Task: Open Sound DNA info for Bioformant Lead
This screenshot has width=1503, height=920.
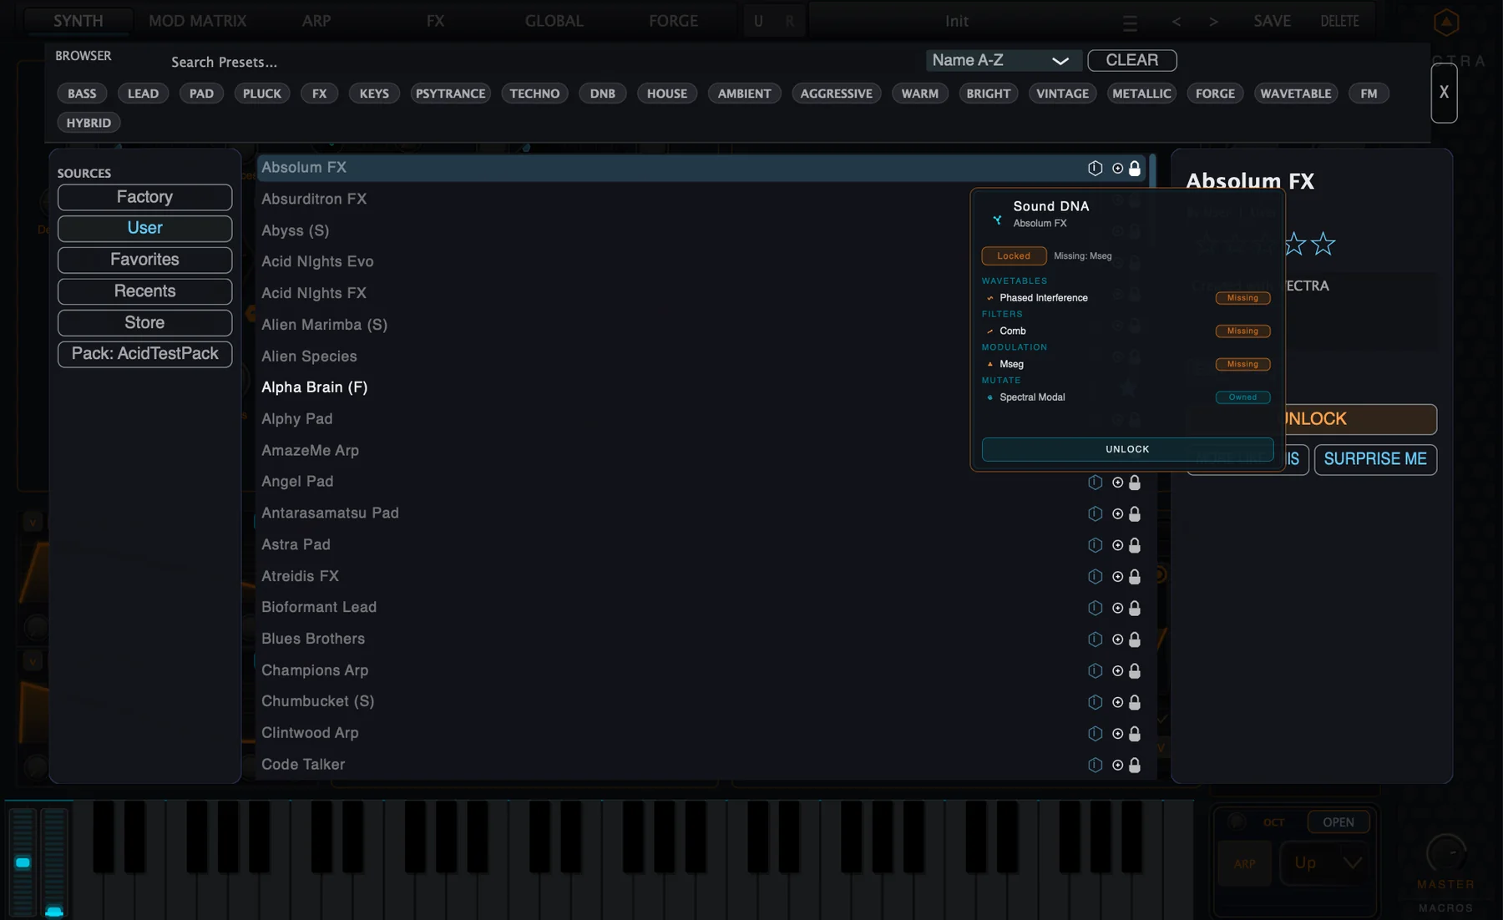Action: pos(1095,609)
